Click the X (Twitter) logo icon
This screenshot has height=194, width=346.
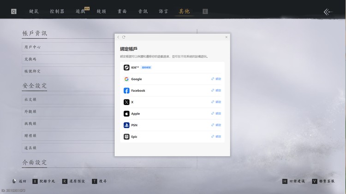[x=126, y=102]
